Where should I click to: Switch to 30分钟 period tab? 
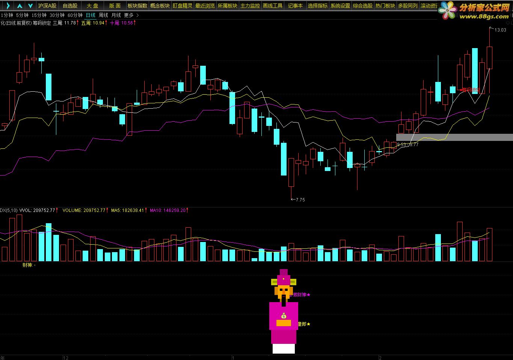pyautogui.click(x=57, y=15)
